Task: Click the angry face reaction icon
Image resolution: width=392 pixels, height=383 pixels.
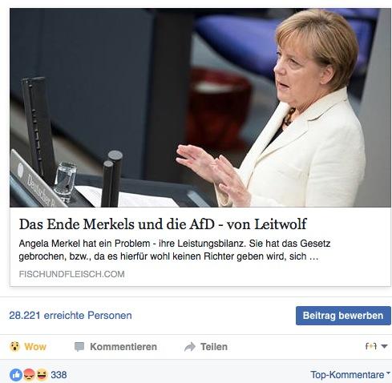Action: [29, 375]
